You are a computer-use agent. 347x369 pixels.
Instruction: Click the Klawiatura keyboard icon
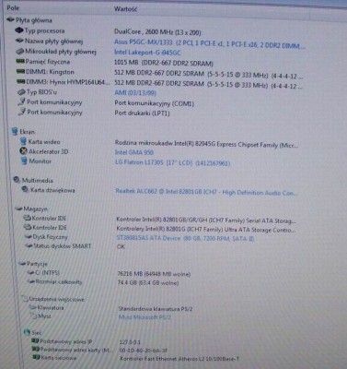32,307
